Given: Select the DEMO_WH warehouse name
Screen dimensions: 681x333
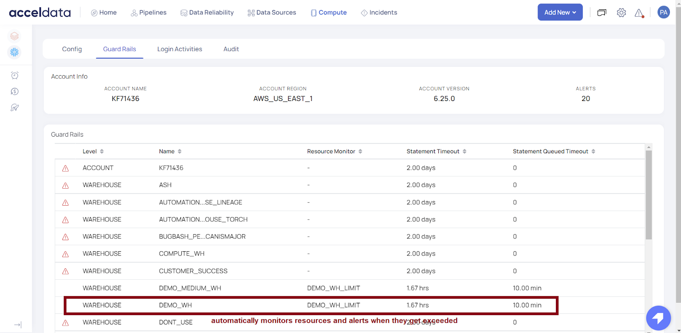Looking at the screenshot, I should (x=175, y=305).
